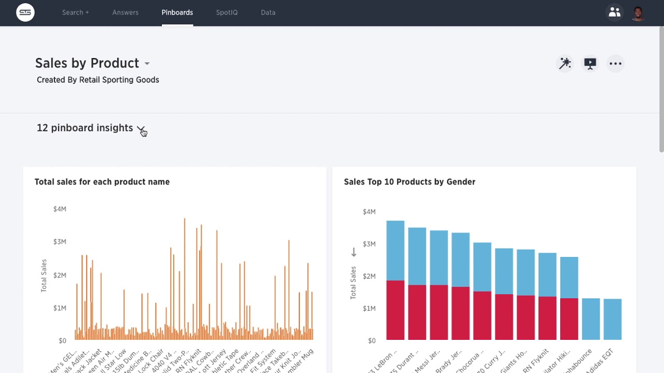The image size is (664, 373).
Task: Go to the Answers tab
Action: click(125, 12)
